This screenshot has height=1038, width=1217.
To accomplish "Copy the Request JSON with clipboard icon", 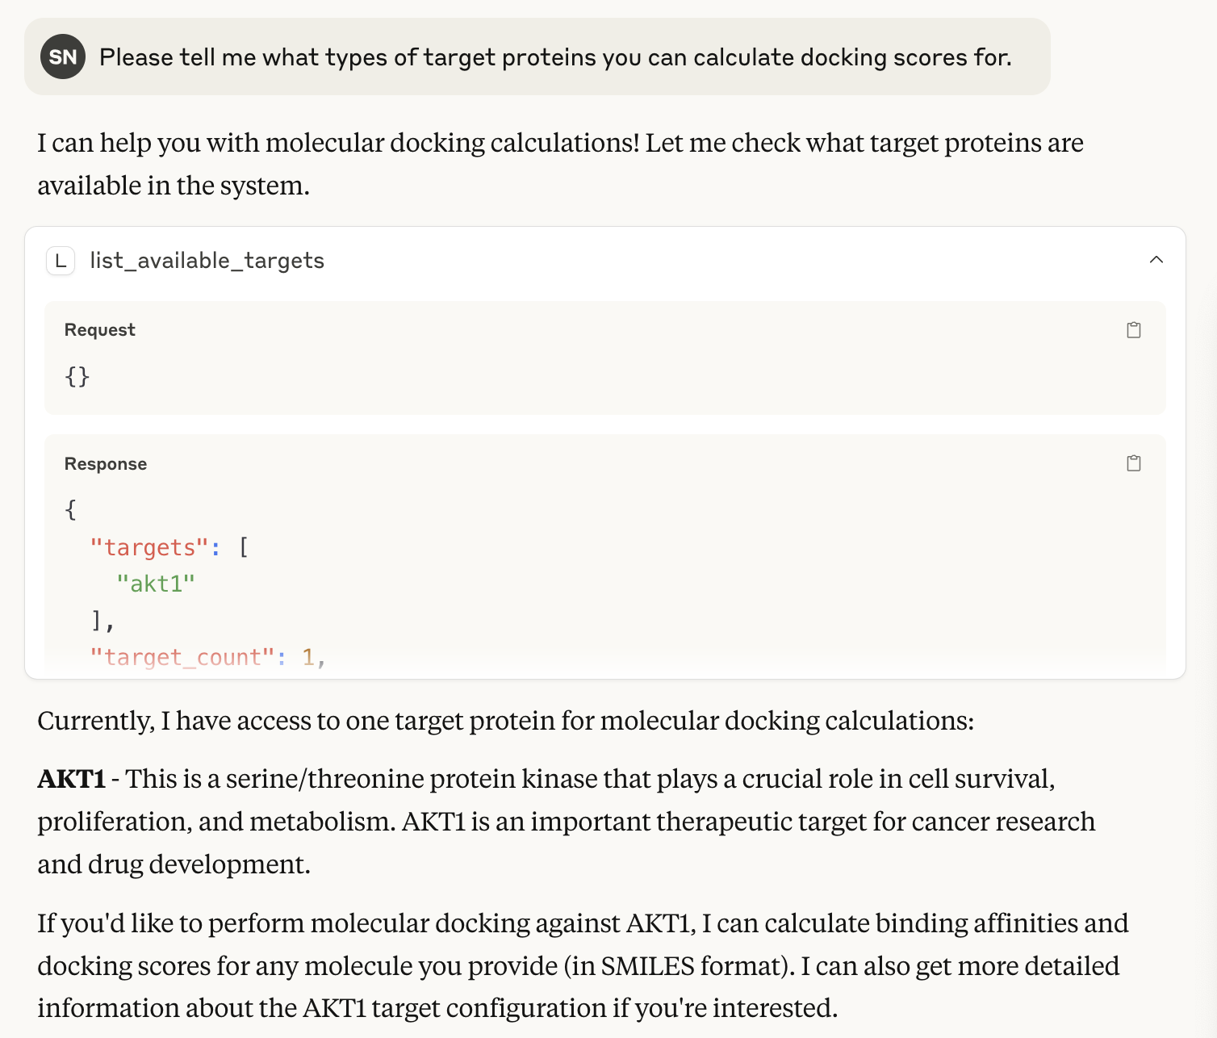I will pos(1133,330).
